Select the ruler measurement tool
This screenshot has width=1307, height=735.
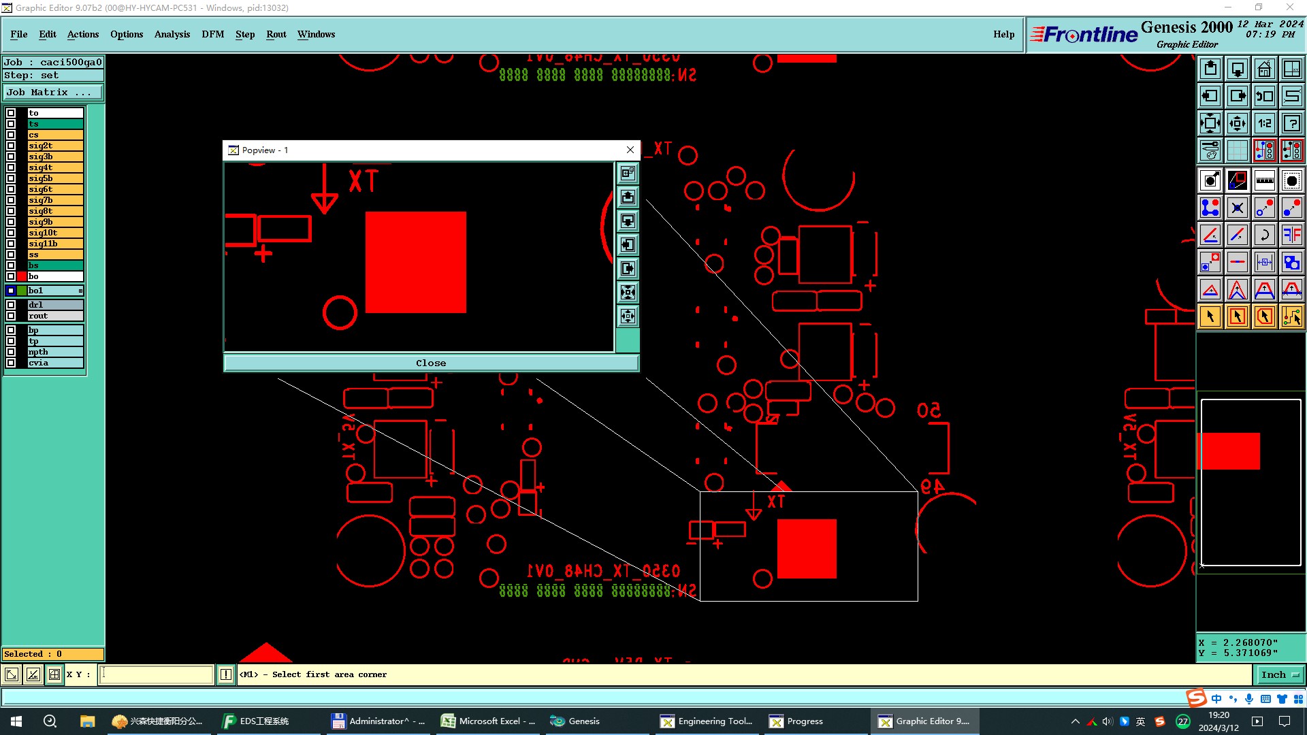(x=1264, y=180)
